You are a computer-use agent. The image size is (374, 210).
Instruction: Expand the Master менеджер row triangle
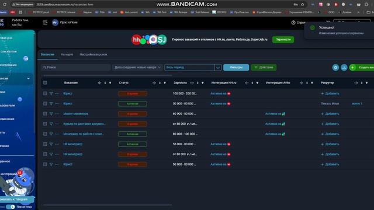tap(51, 114)
